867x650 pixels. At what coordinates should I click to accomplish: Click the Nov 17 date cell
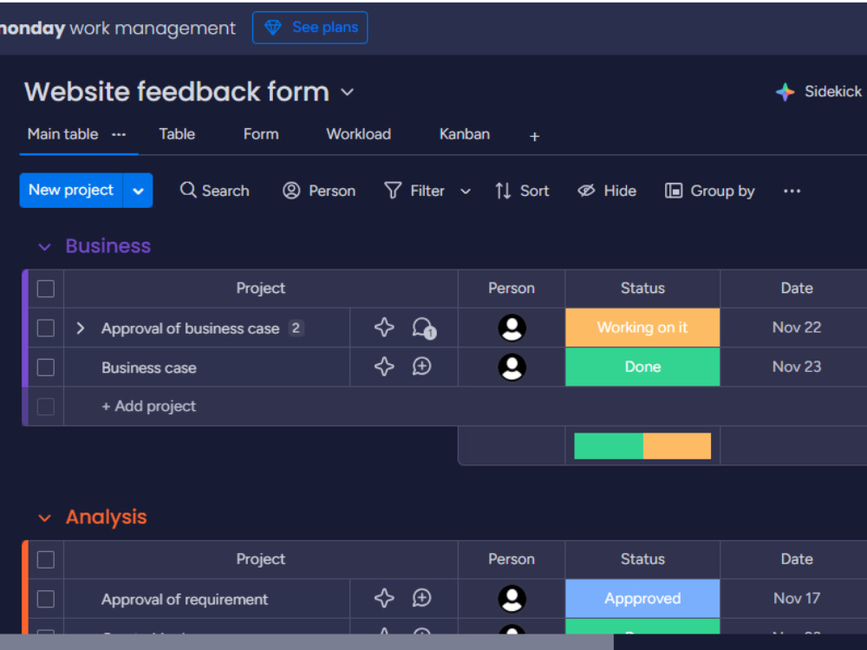click(x=796, y=599)
